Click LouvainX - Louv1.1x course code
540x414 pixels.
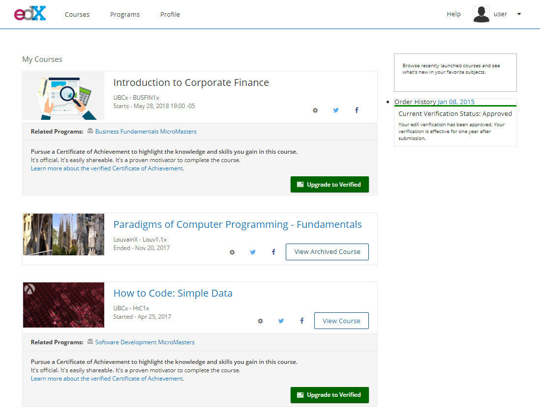pos(140,239)
